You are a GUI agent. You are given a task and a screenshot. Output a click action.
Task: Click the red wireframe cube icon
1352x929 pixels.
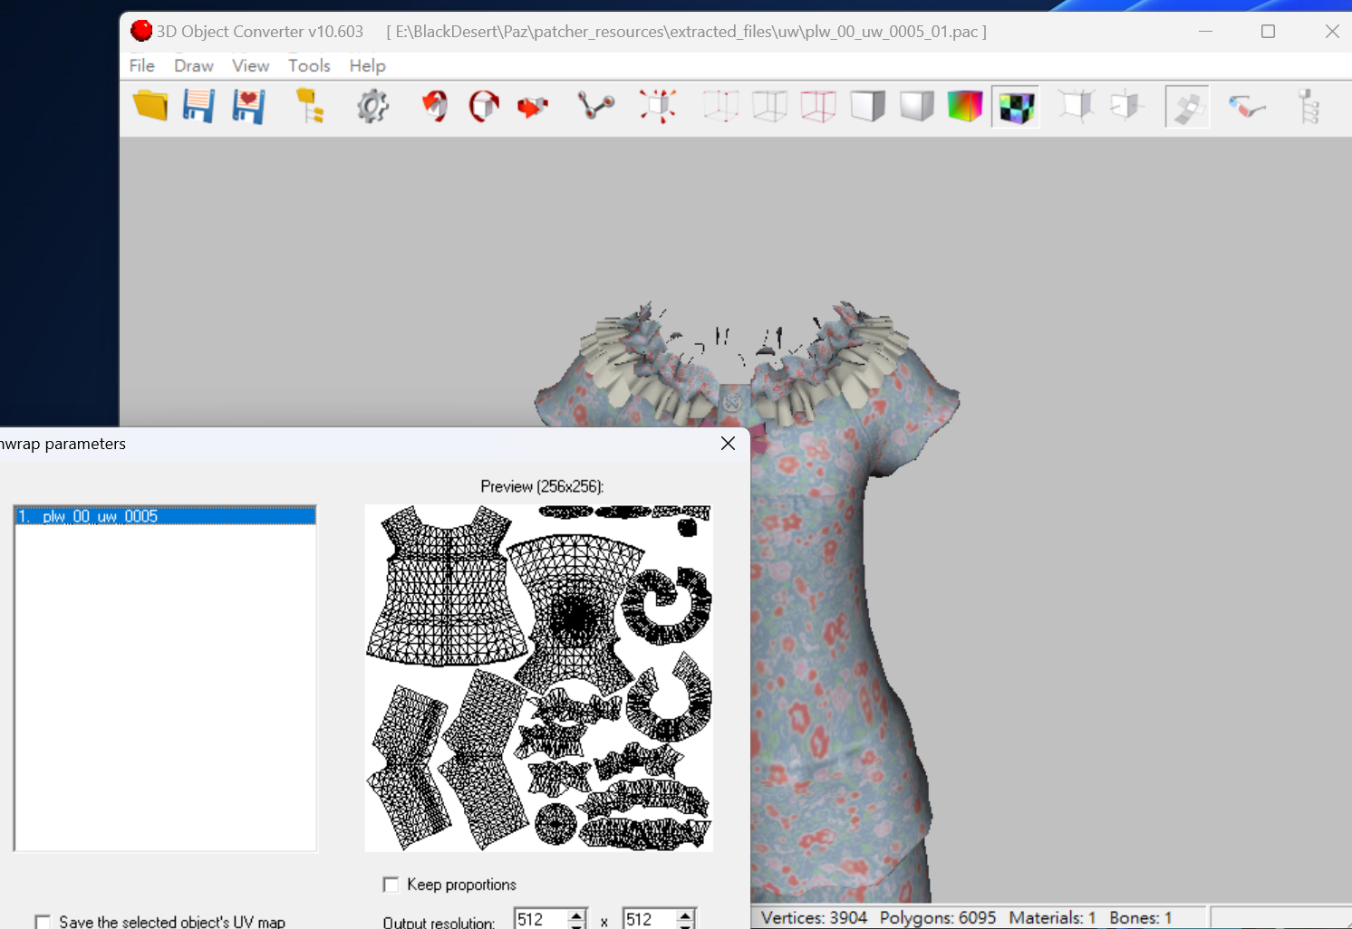tap(818, 106)
